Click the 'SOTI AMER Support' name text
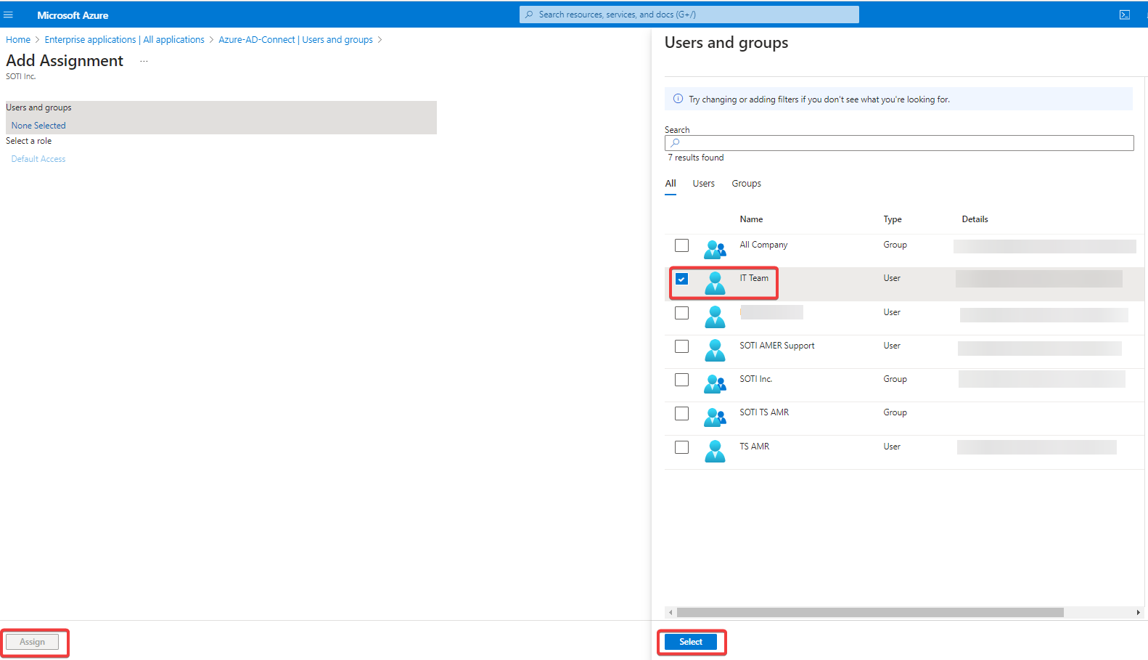The image size is (1148, 660). [x=777, y=346]
